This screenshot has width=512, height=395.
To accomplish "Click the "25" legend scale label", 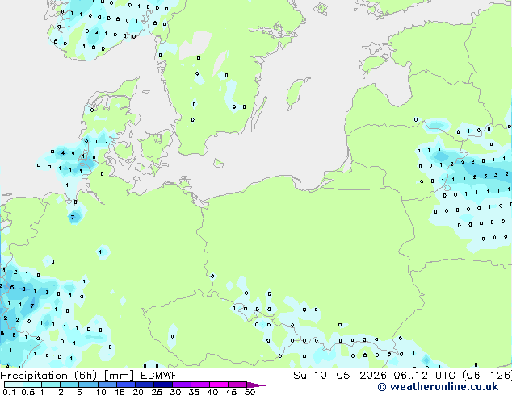I will coord(157,392).
